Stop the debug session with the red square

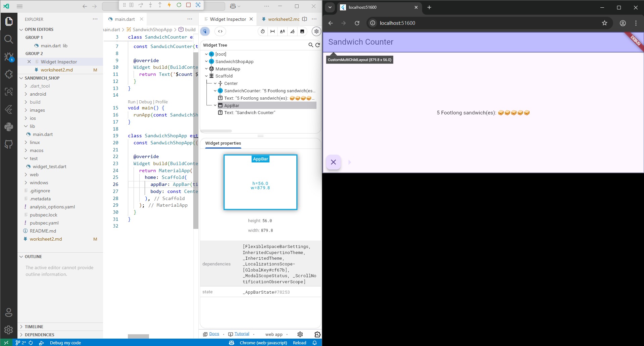(188, 5)
